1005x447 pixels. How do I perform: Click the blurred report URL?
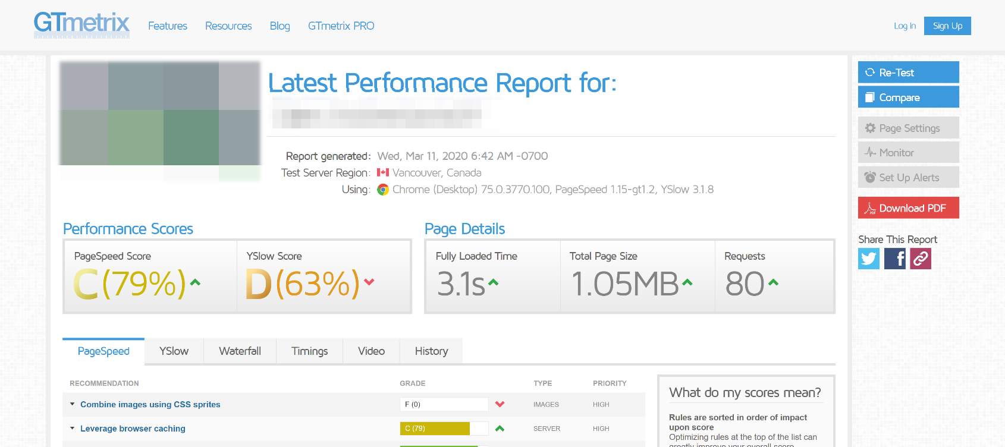click(x=377, y=114)
